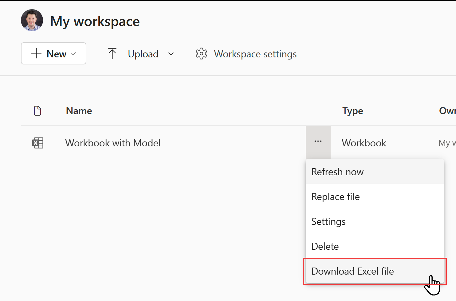
Task: Open Settings from the context menu
Action: 328,222
